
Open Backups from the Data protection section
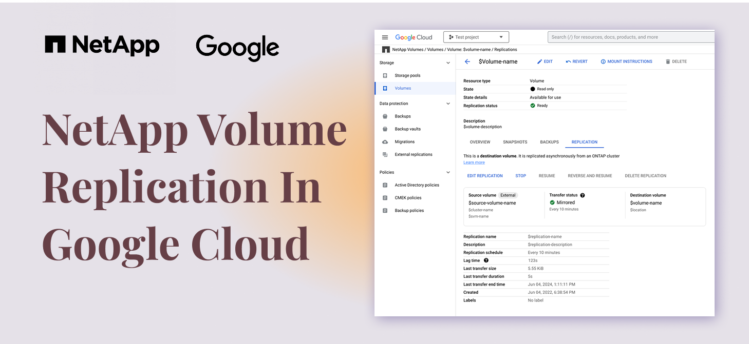(x=385, y=116)
